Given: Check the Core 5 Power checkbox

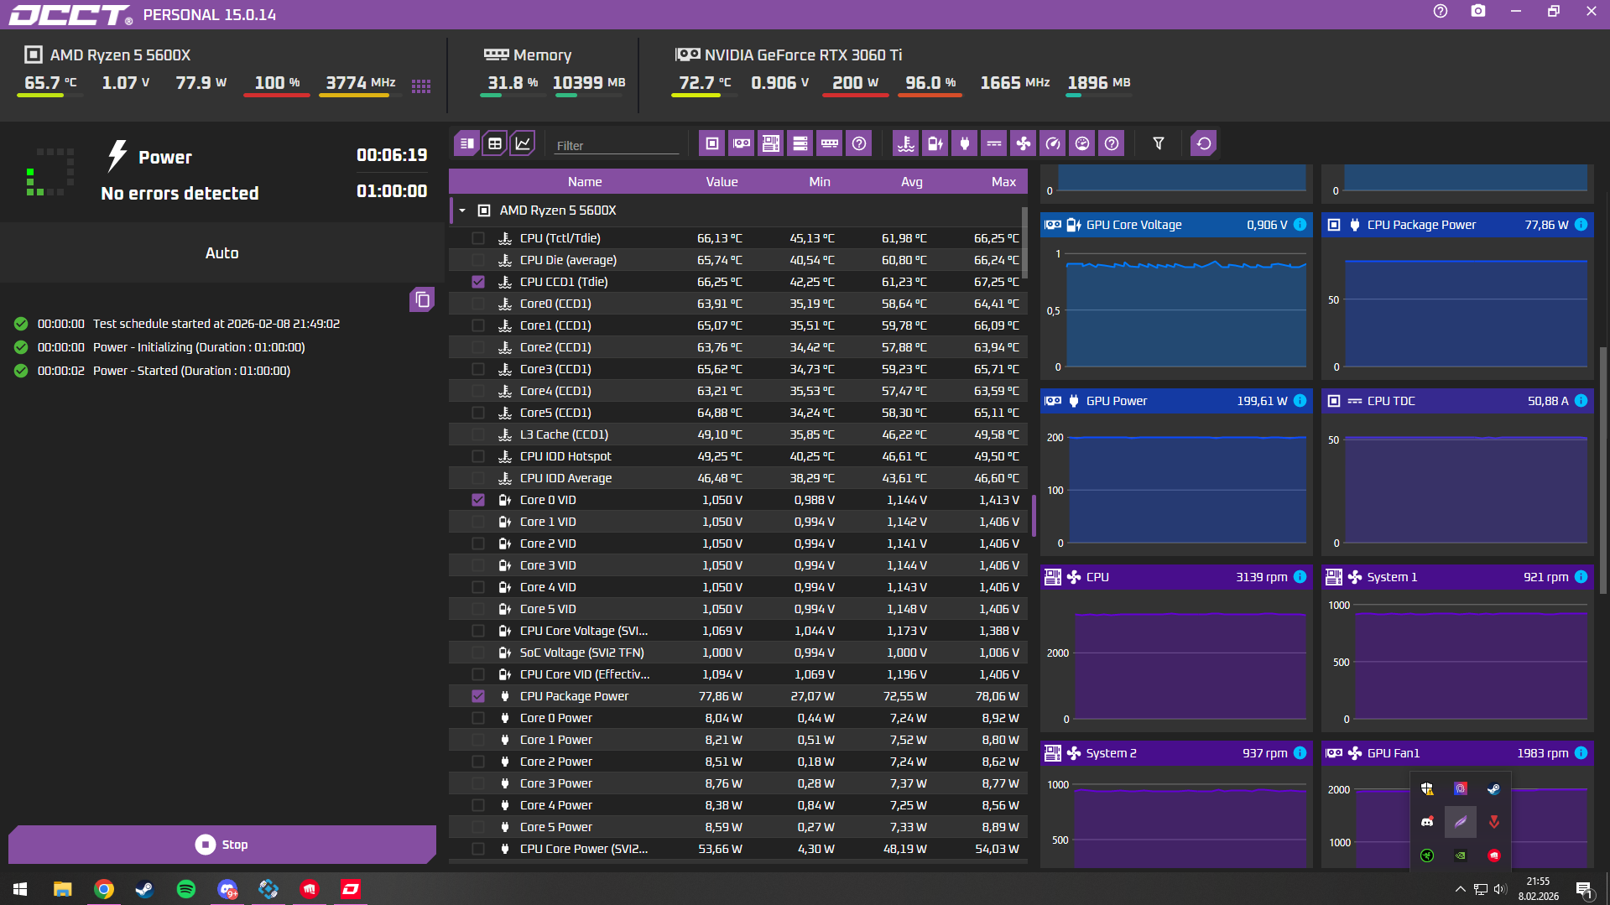Looking at the screenshot, I should (478, 827).
